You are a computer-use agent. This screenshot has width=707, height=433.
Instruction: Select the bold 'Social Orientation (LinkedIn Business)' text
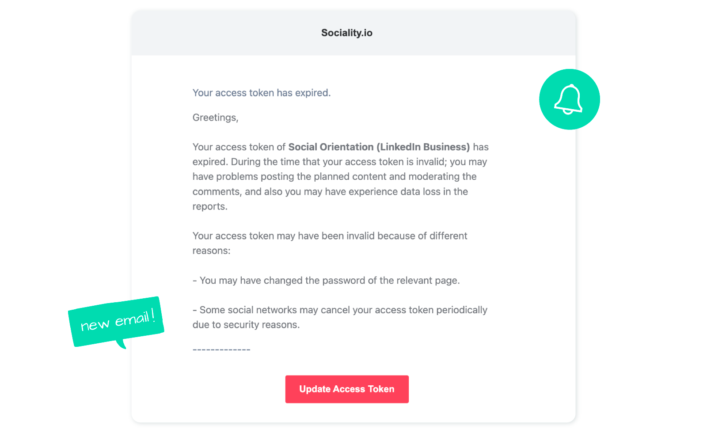pyautogui.click(x=379, y=147)
